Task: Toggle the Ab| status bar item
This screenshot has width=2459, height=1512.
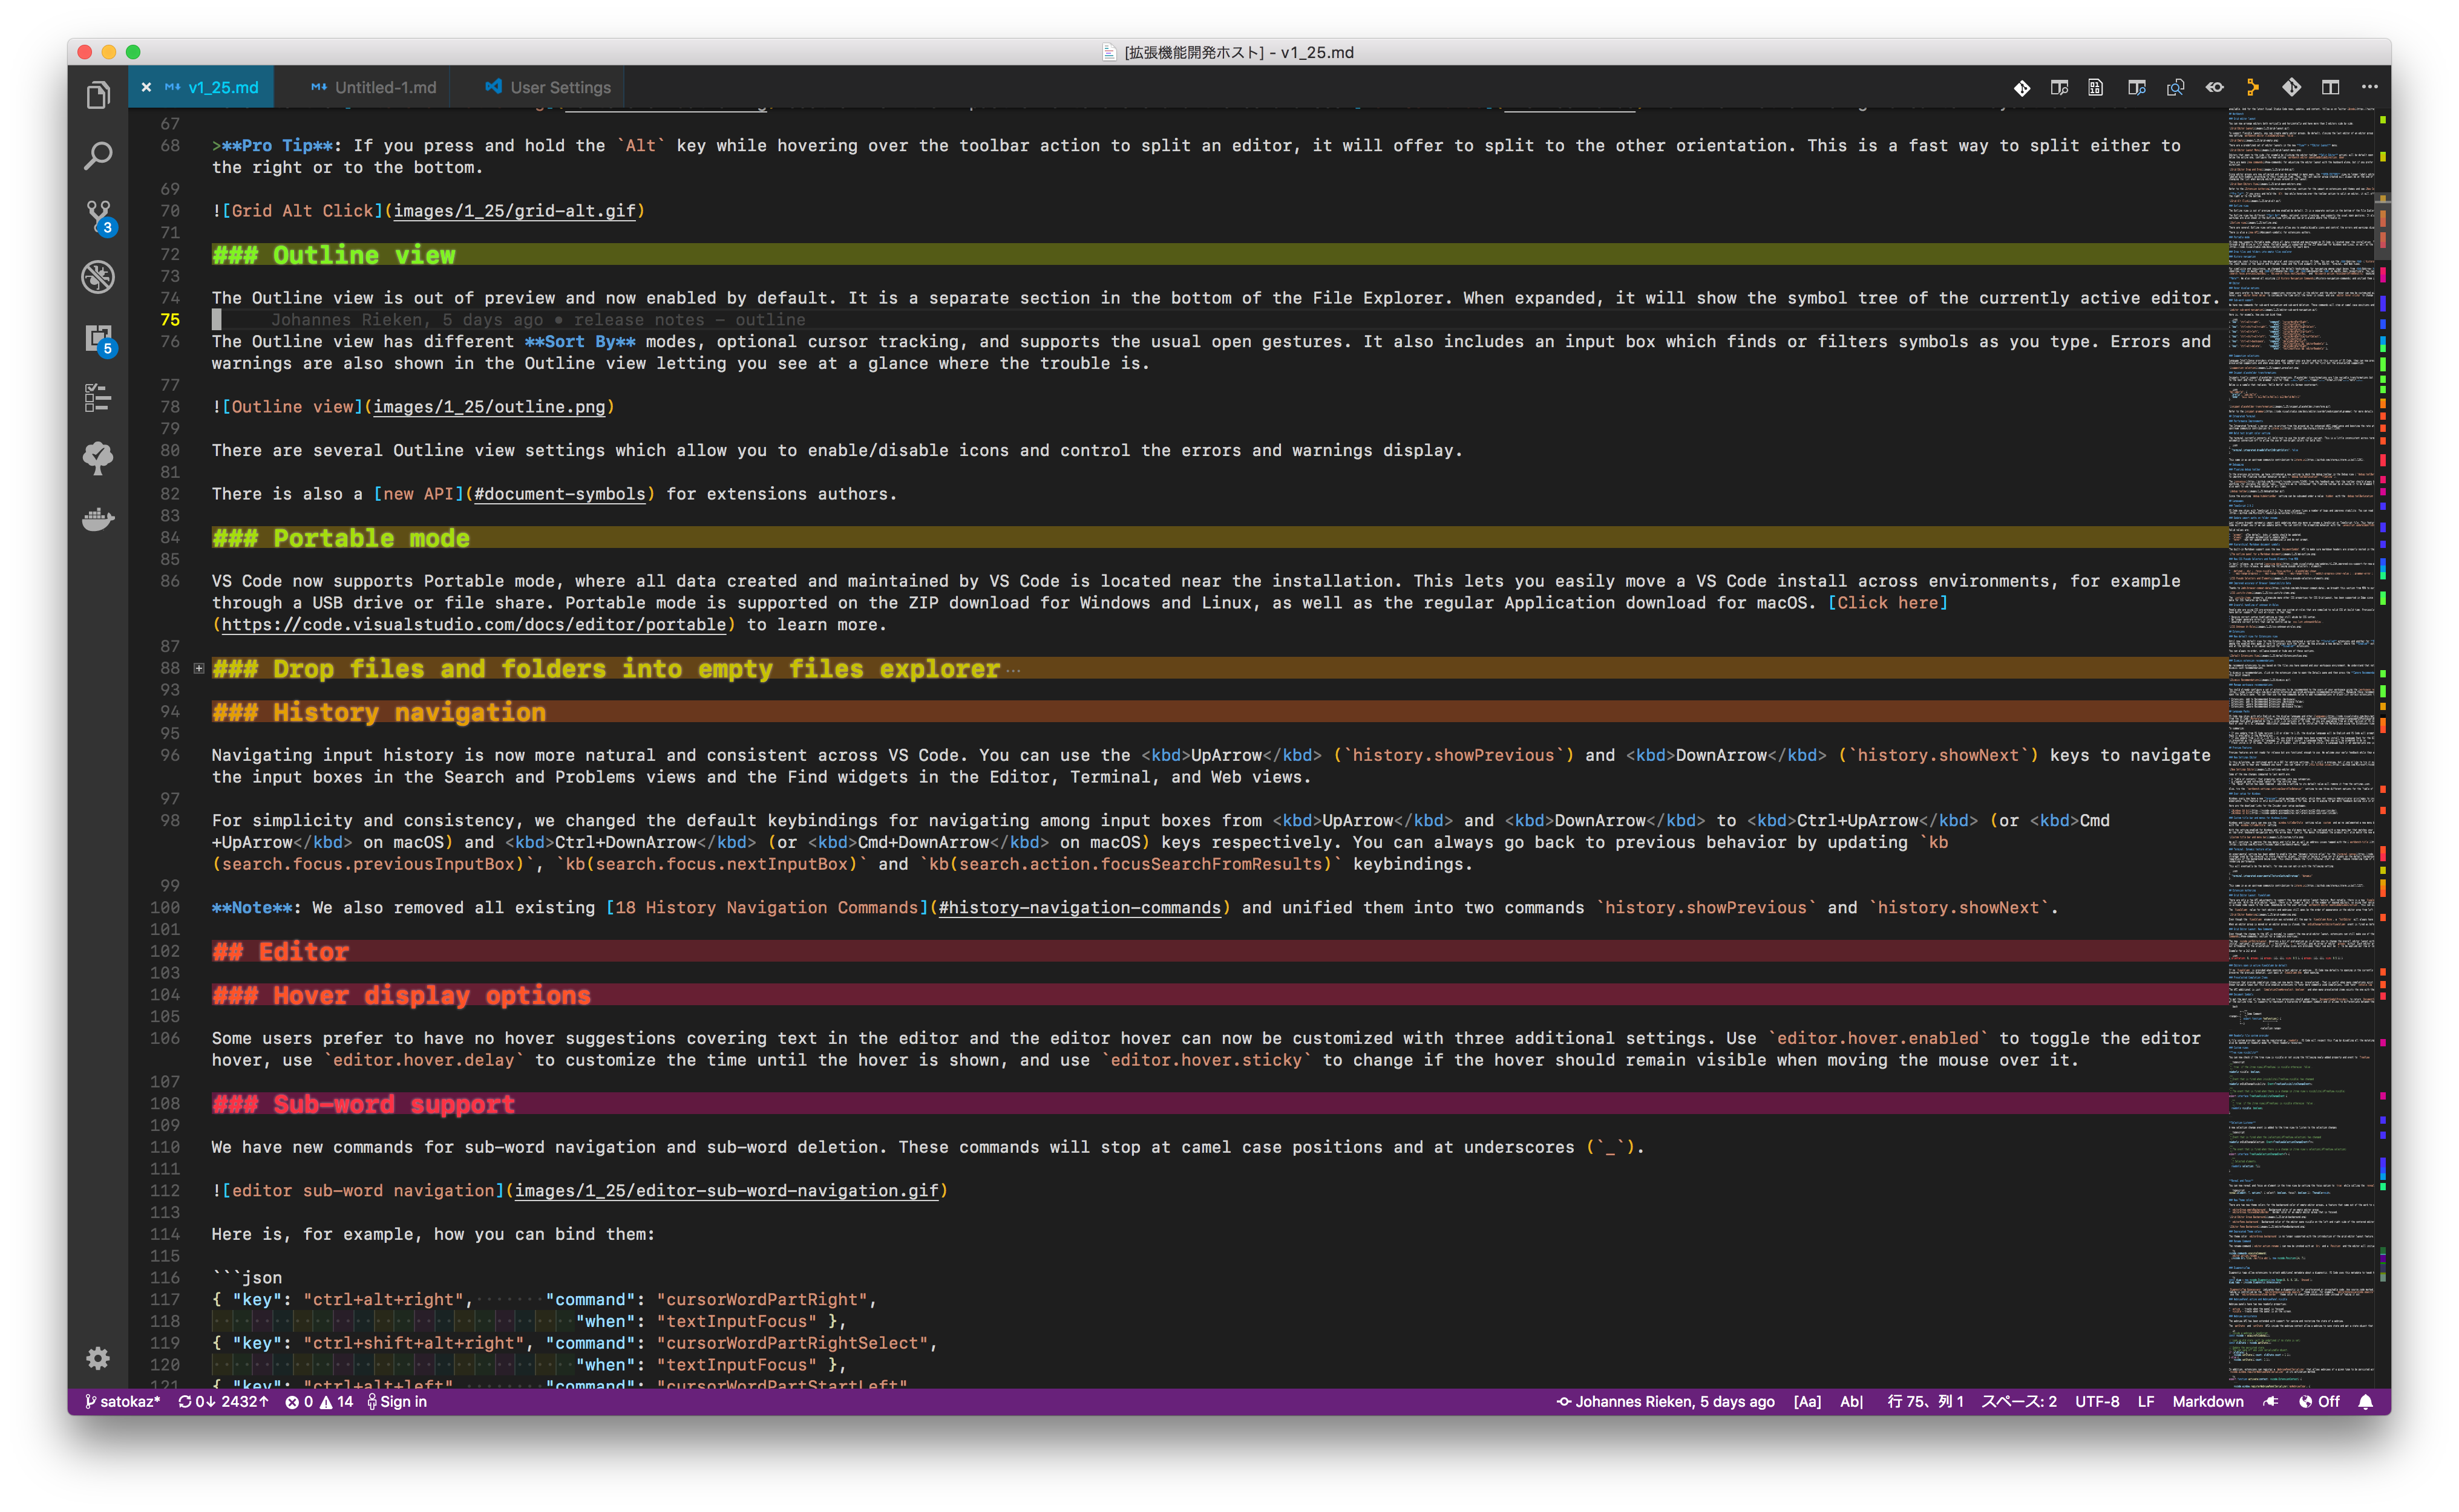Action: click(x=1851, y=1402)
